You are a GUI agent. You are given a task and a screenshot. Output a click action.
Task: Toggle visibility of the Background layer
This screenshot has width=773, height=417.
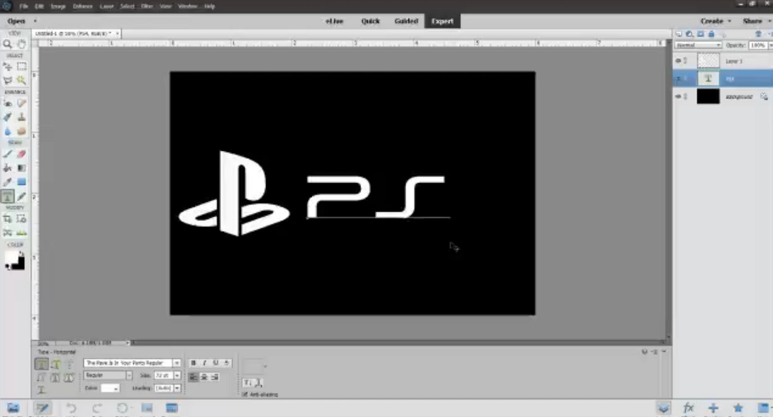[x=678, y=97]
